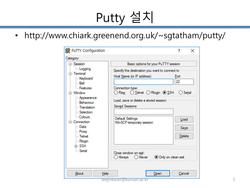Viewport: 250px width, 188px height.
Task: Click the Host Name input field
Action: tap(143, 82)
